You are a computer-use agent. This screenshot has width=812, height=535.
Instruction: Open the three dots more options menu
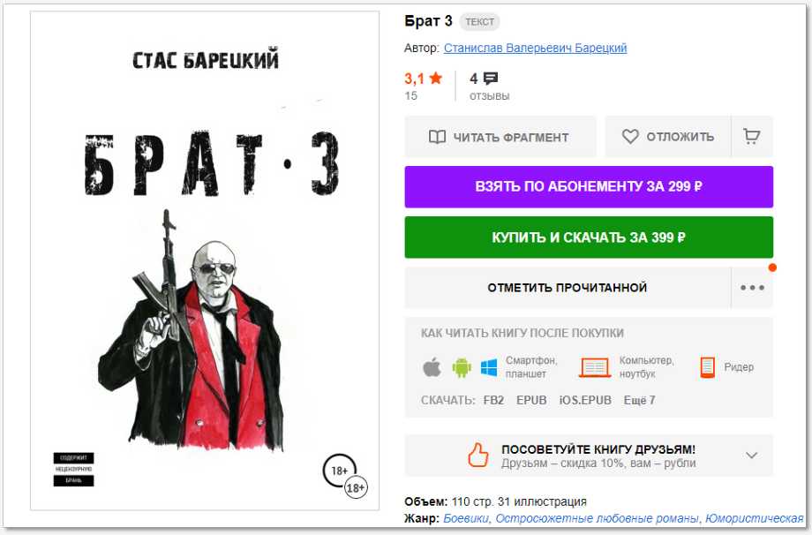click(x=752, y=288)
